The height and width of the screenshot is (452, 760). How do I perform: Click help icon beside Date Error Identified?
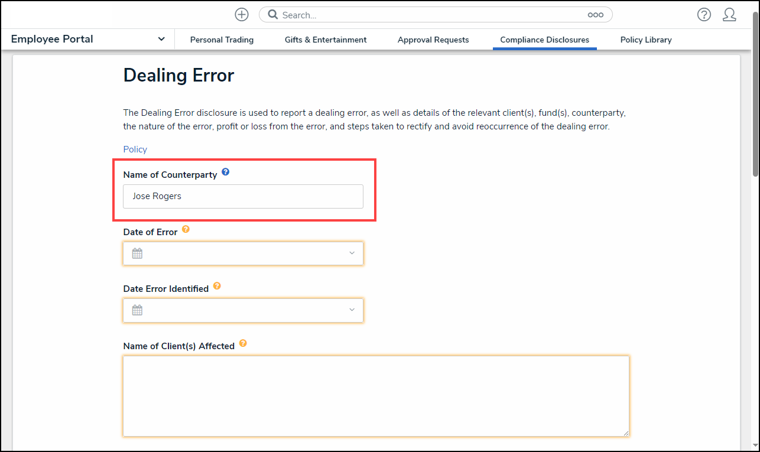(217, 287)
